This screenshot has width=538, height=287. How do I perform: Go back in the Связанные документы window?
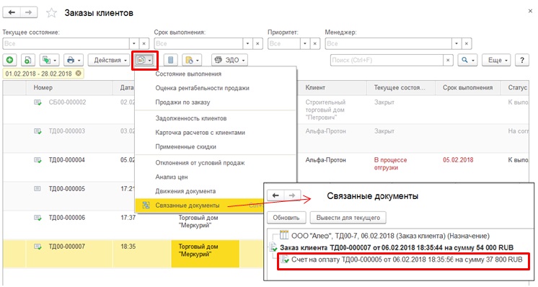275,195
